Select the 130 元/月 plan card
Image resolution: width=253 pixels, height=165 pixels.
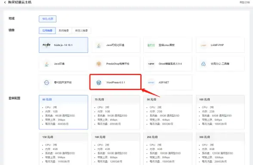pyautogui.click(x=63, y=149)
